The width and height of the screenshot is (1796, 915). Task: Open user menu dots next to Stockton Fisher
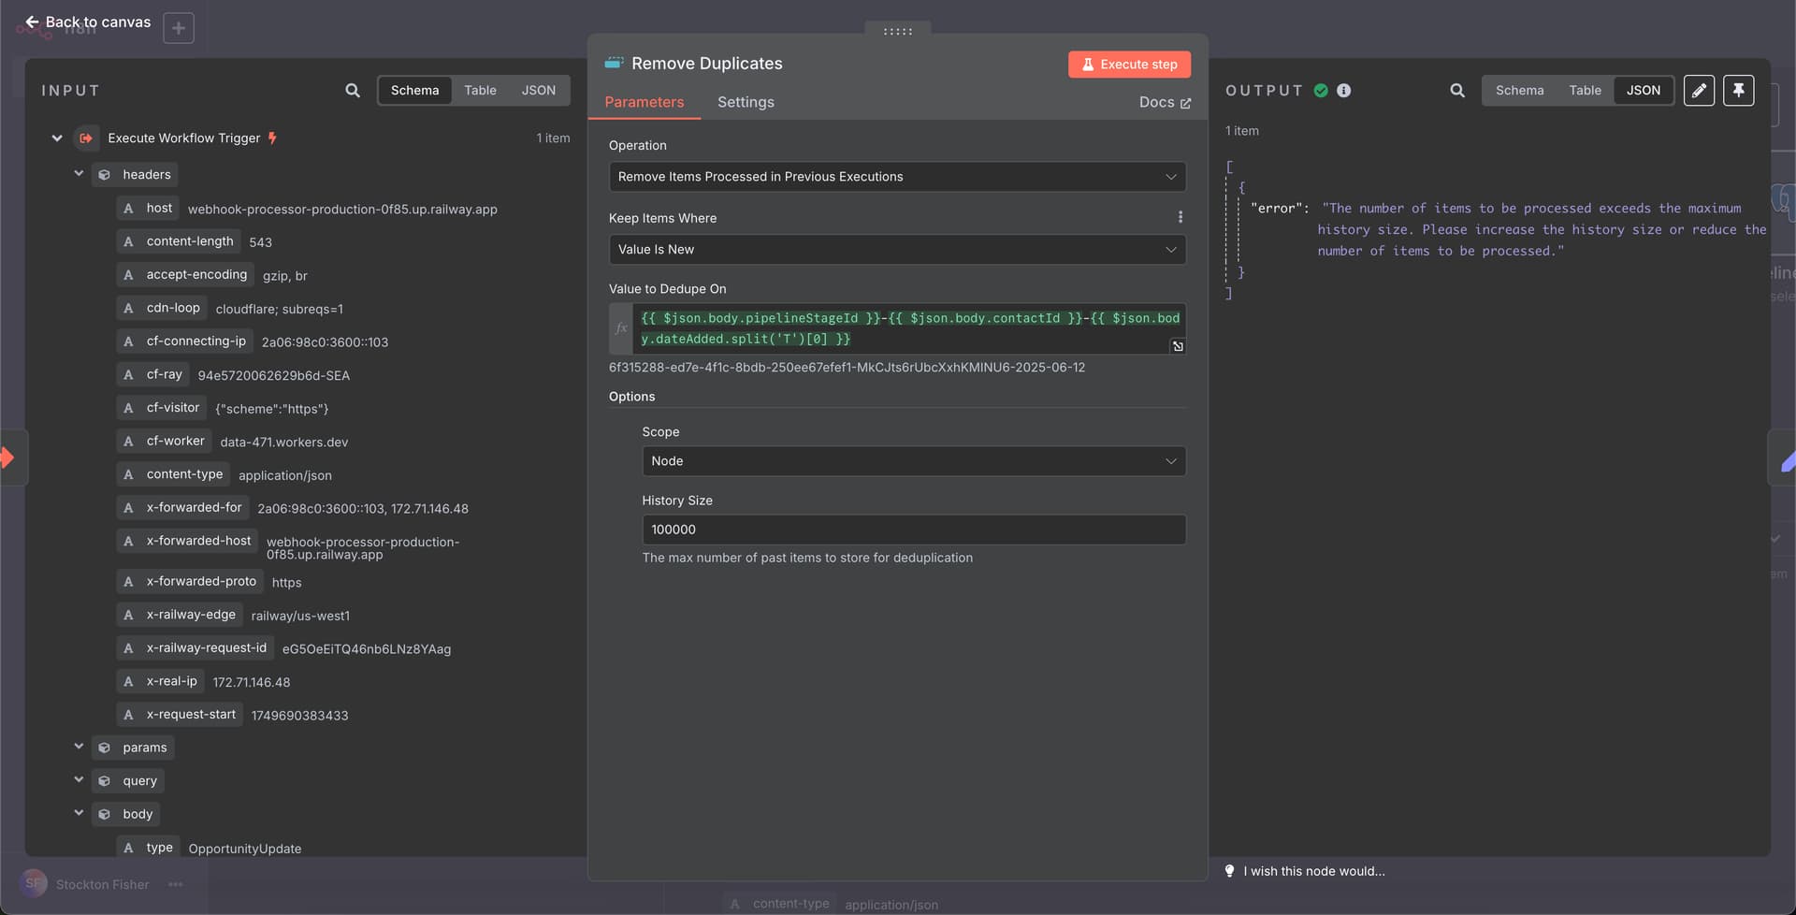[x=175, y=884]
